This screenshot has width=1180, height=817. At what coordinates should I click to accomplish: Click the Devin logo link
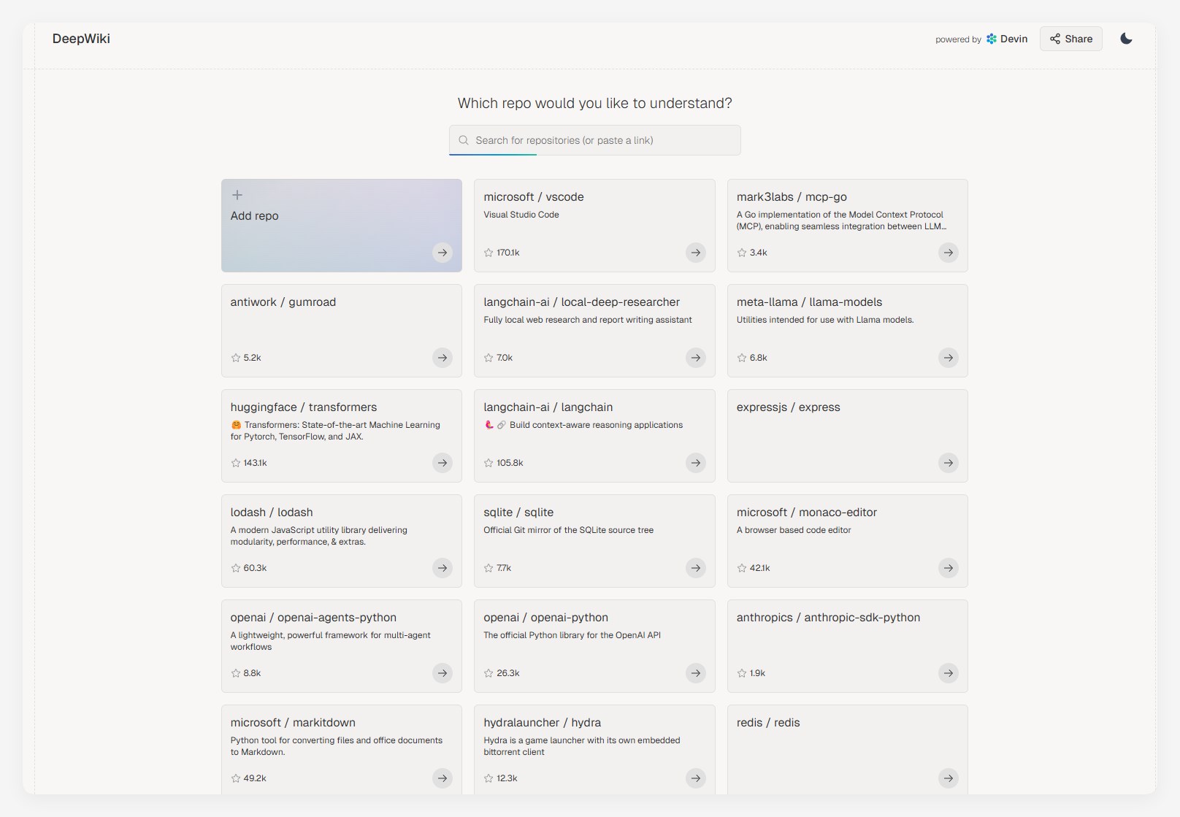coord(1007,39)
